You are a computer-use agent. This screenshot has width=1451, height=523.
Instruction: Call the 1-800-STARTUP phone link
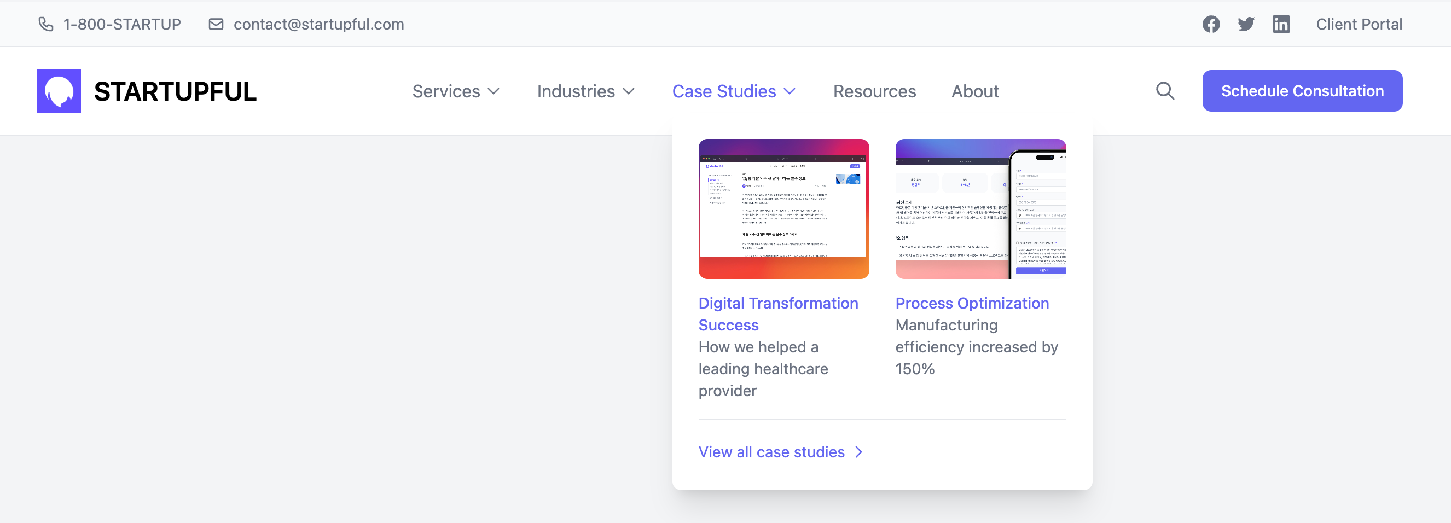[x=121, y=24]
